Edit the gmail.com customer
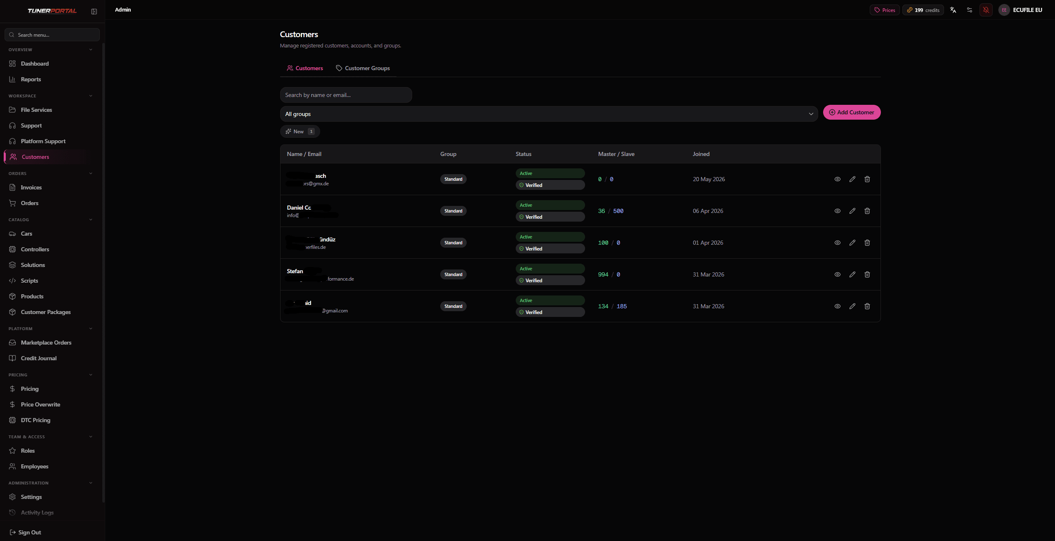Image resolution: width=1055 pixels, height=541 pixels. [x=852, y=306]
